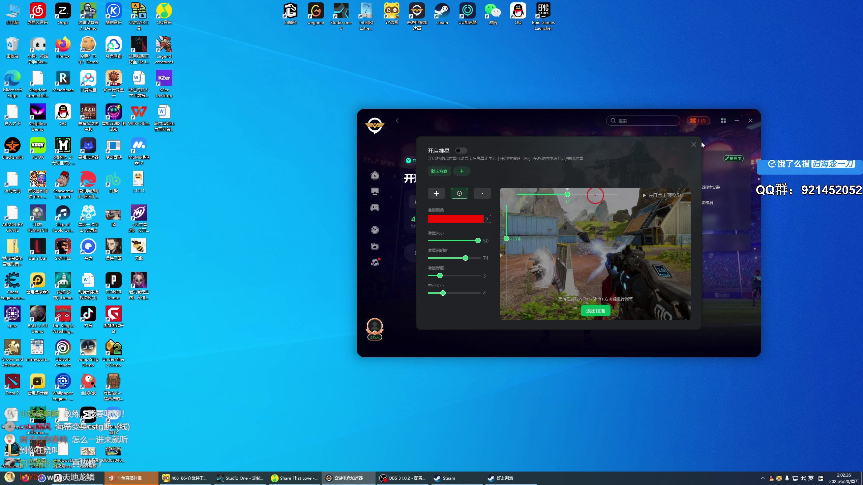Click the 提需求 feedback button

click(x=734, y=158)
